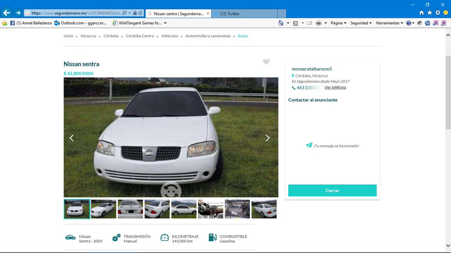Screen dimensions: 451x253
Task: Save listing with the heart favorite icon
Action: coord(266,62)
